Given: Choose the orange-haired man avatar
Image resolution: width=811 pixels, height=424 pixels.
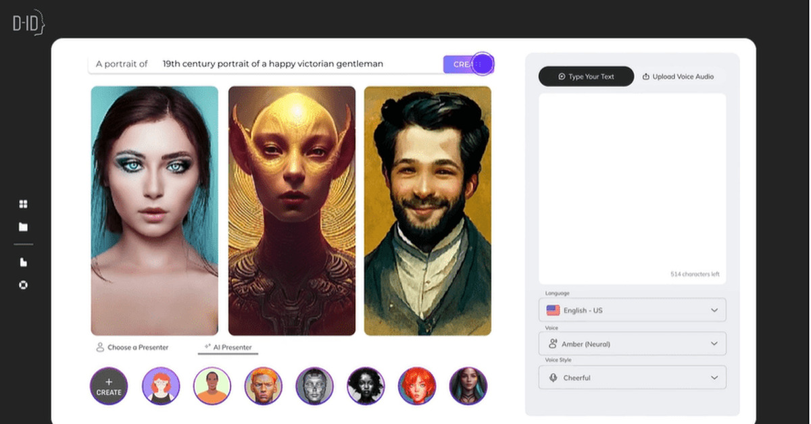Looking at the screenshot, I should click(264, 386).
